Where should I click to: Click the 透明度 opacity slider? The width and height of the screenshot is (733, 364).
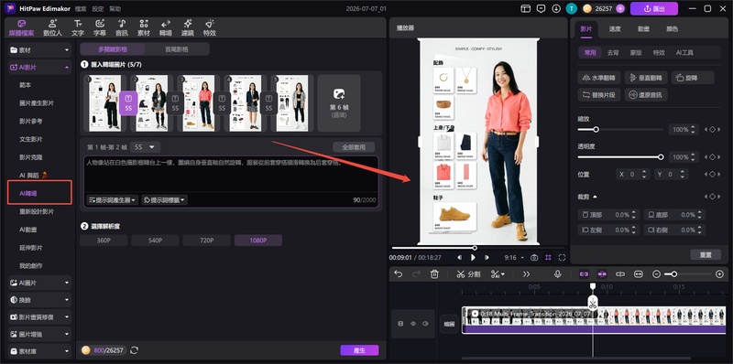tap(619, 157)
